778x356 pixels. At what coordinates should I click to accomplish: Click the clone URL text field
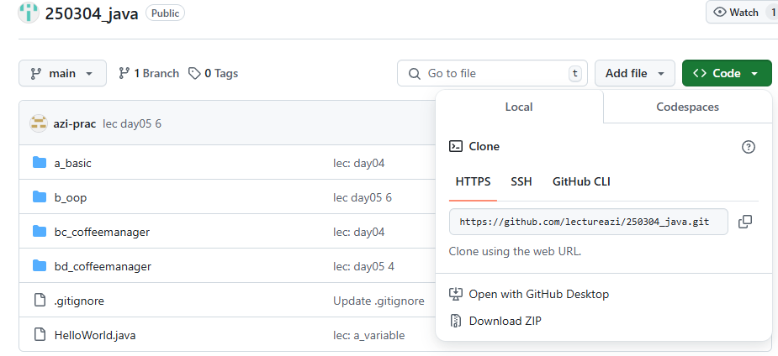[x=589, y=222]
